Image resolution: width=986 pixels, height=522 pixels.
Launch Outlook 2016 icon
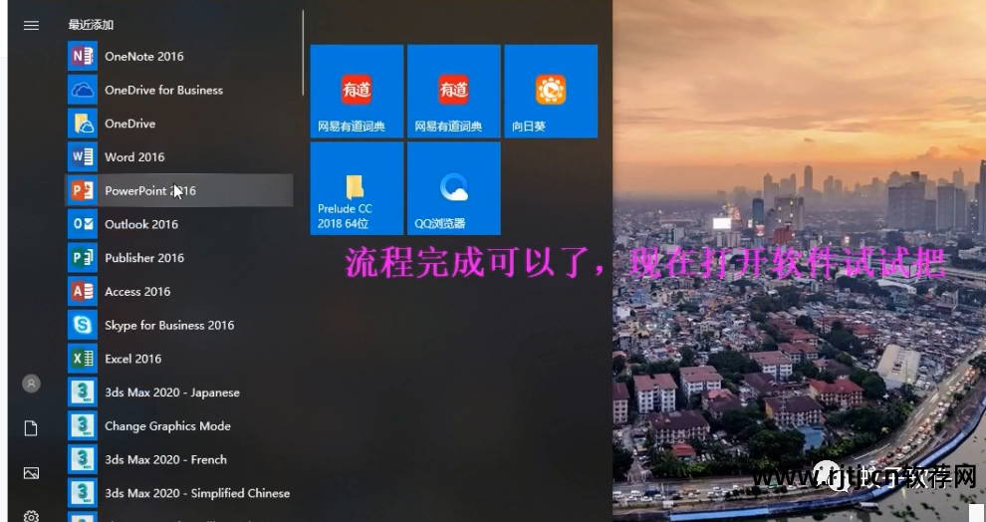[83, 224]
